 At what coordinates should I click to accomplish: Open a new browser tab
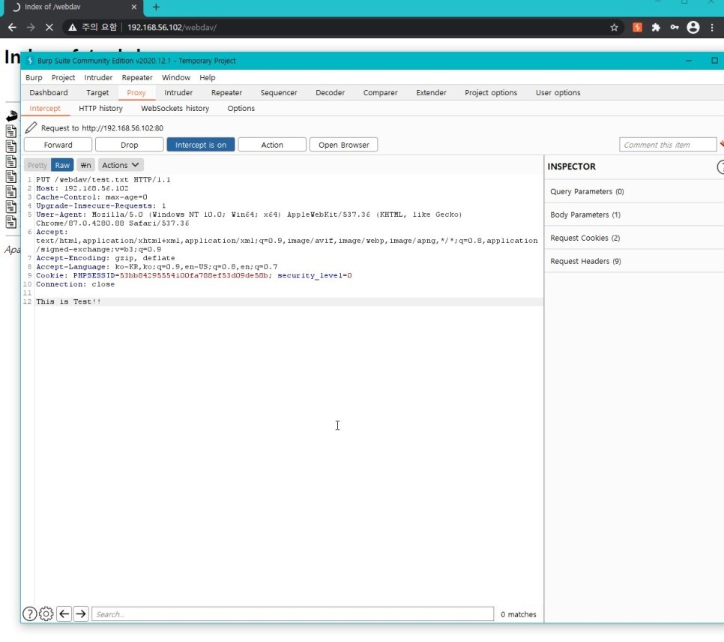[x=156, y=7]
